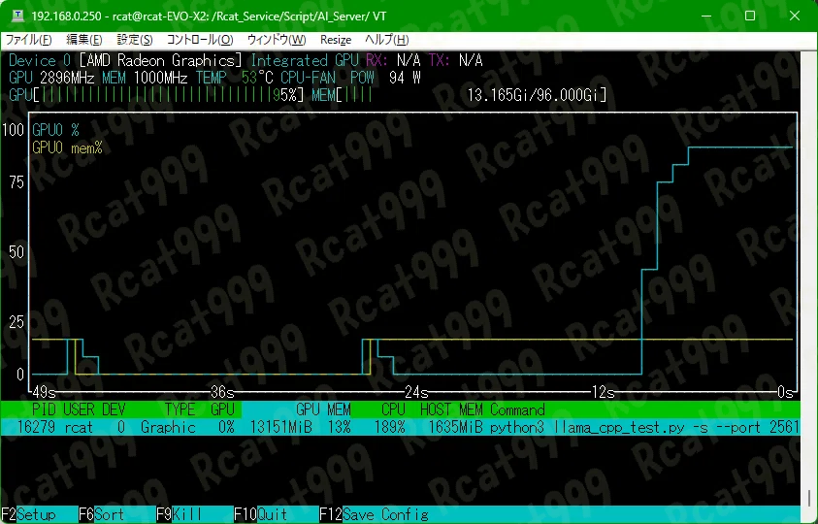Viewport: 818px width, 524px height.
Task: Click the MEM usage bar 13.165Gi/96.000Gi
Action: click(x=459, y=95)
